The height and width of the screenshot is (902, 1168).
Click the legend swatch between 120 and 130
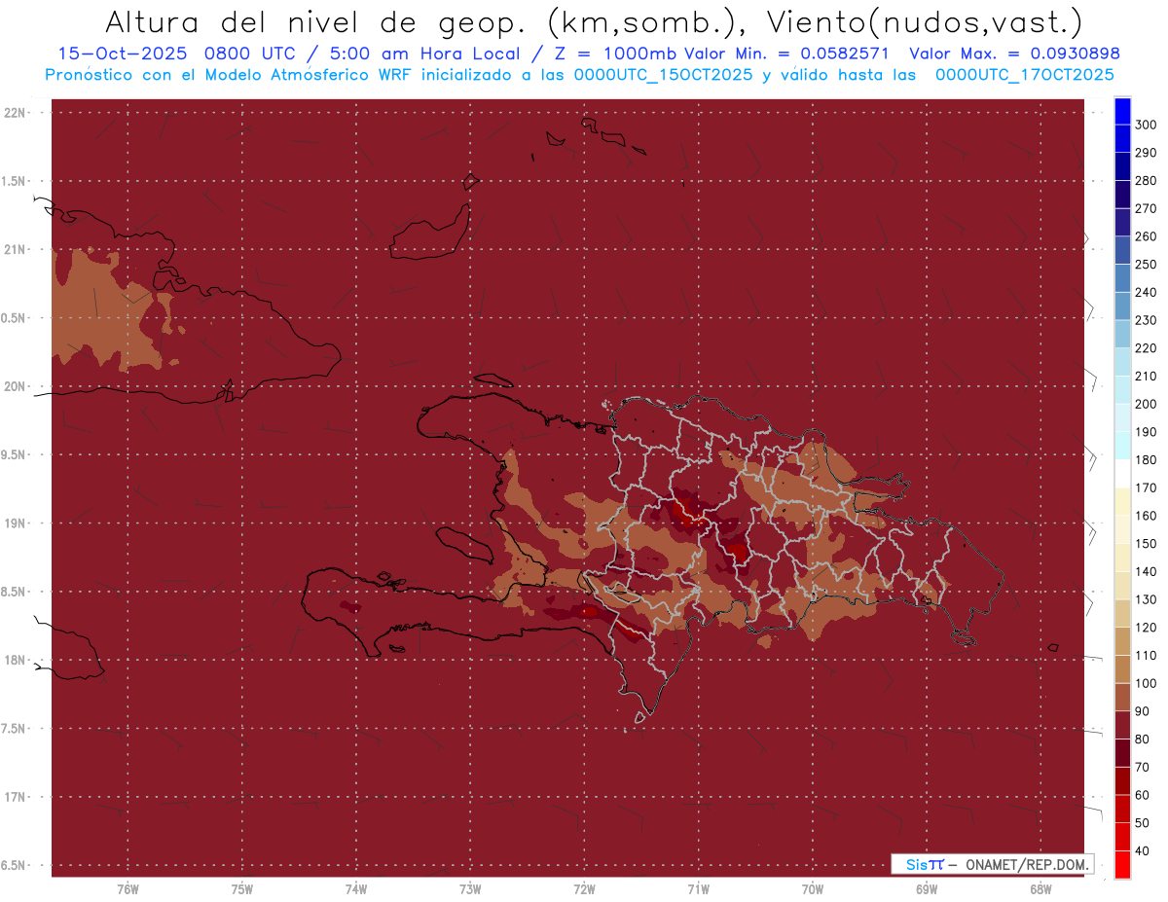point(1121,613)
